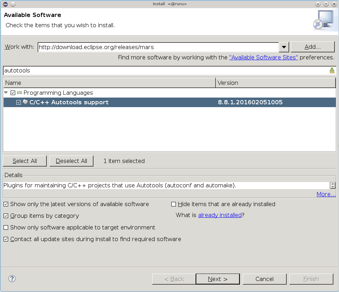The width and height of the screenshot is (339, 292).
Task: Enable Show only software applicable to target environment
Action: coord(6,227)
